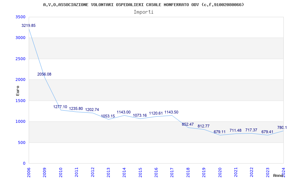Click the 1053.15 data label
Image resolution: width=287 pixels, height=179 pixels.
pyautogui.click(x=108, y=116)
